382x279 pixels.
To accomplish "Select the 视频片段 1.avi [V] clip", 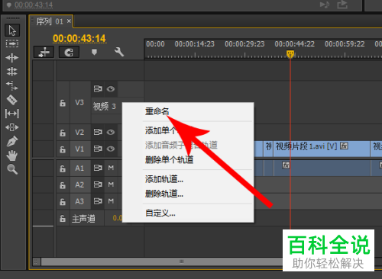I will (x=322, y=149).
